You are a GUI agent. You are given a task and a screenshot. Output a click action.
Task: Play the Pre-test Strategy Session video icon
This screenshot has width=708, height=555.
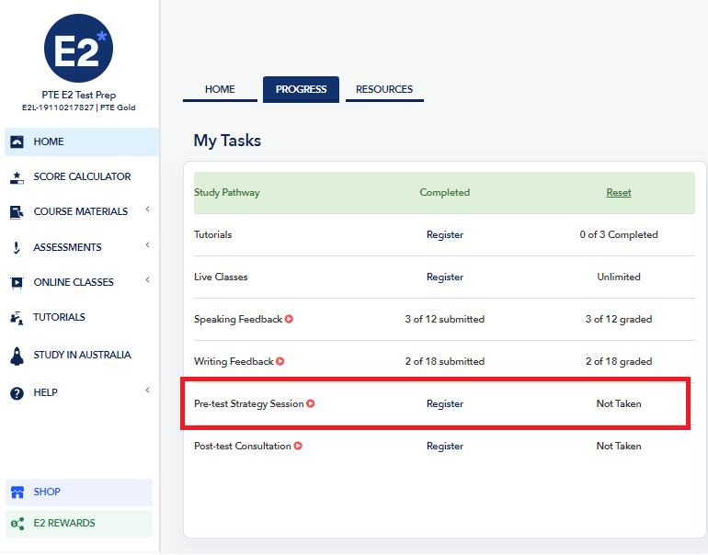pos(311,404)
